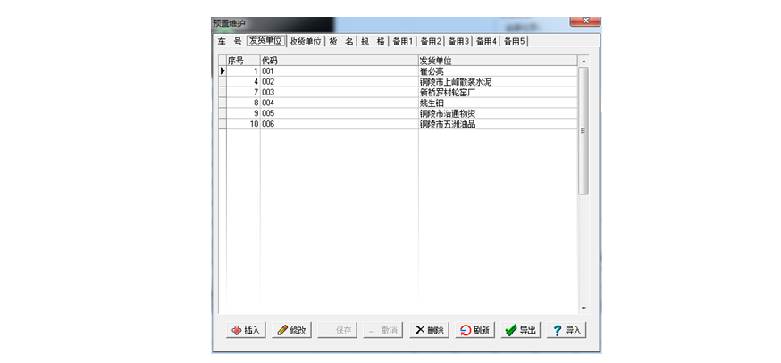Select the 货名 tab
The width and height of the screenshot is (781, 363).
click(x=340, y=41)
